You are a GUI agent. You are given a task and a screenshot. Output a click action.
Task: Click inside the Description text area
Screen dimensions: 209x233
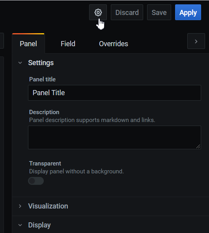pos(114,137)
